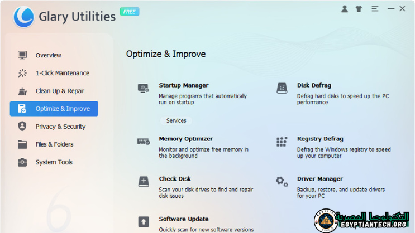Open System Tools from the sidebar

coord(54,162)
